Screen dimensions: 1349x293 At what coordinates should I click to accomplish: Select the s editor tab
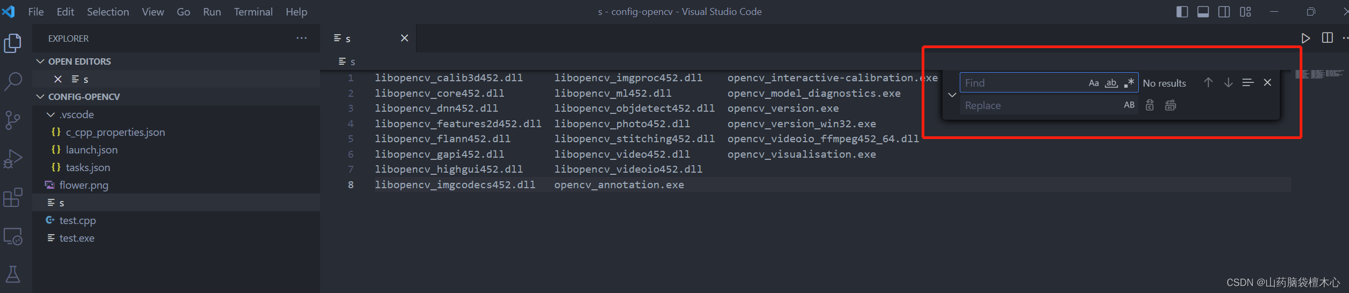[x=368, y=38]
